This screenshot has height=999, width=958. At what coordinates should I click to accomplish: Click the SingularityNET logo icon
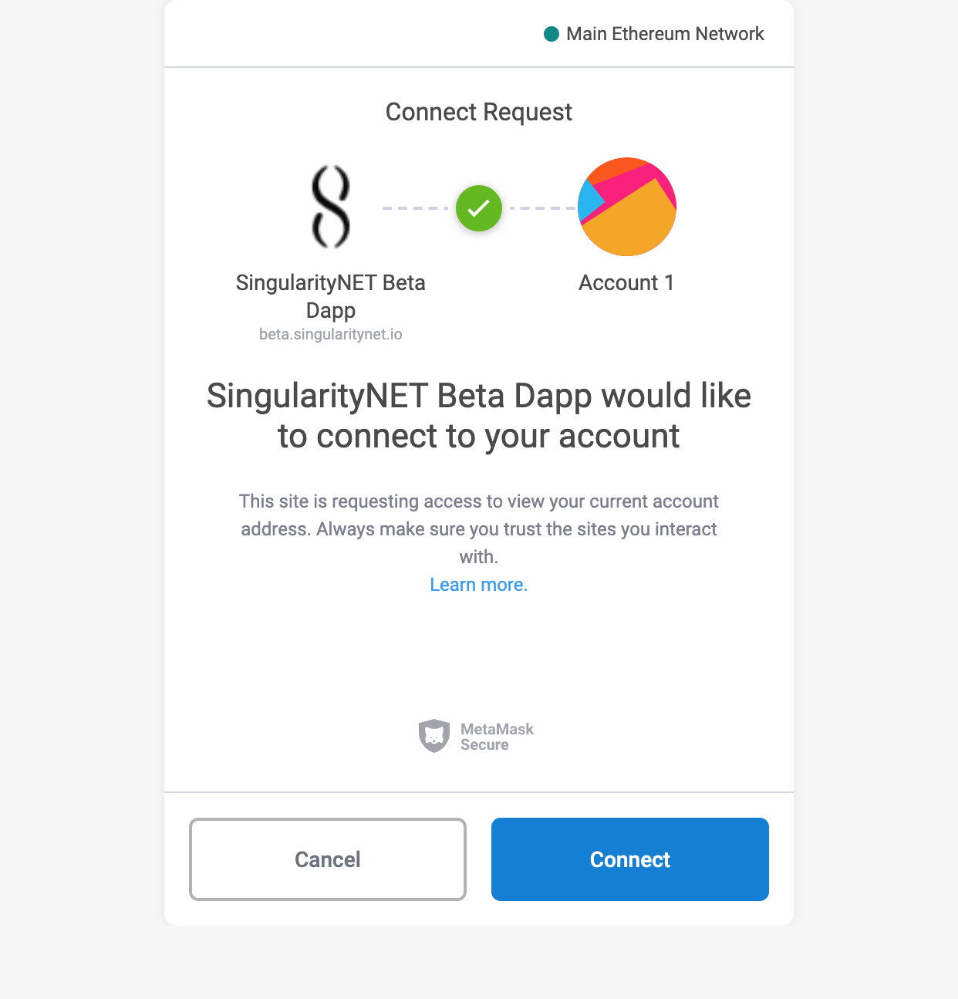coord(331,208)
